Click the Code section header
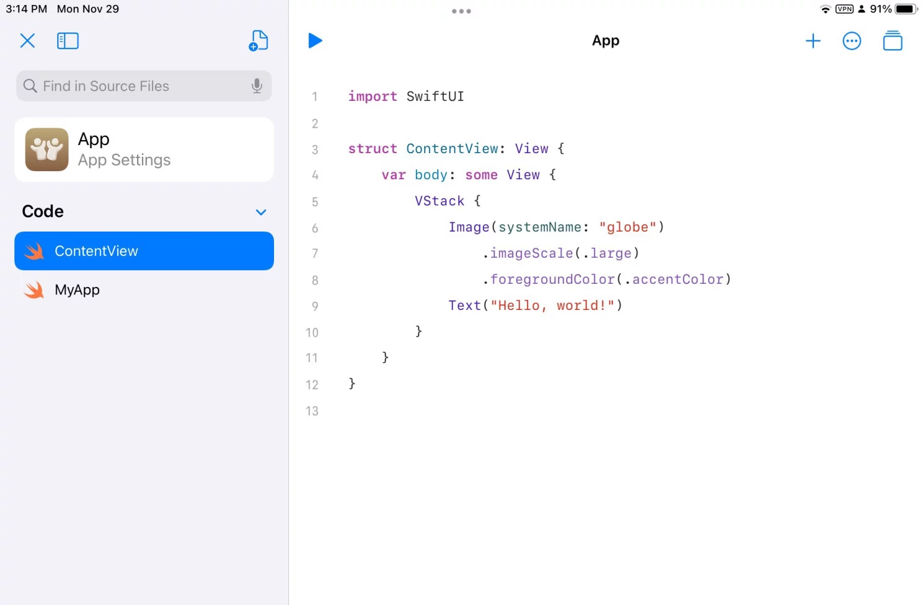The image size is (923, 605). [x=43, y=212]
